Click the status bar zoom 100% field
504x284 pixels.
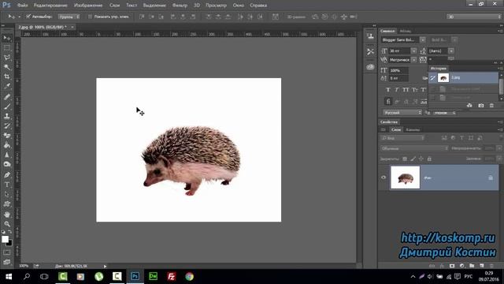point(24,266)
